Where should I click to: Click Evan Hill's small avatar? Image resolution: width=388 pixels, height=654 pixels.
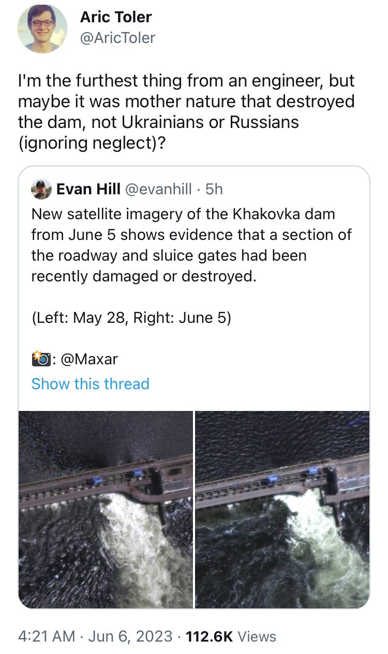click(41, 190)
